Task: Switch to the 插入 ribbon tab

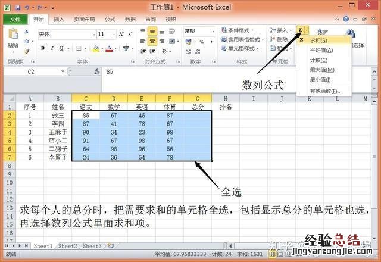Action: [59, 20]
